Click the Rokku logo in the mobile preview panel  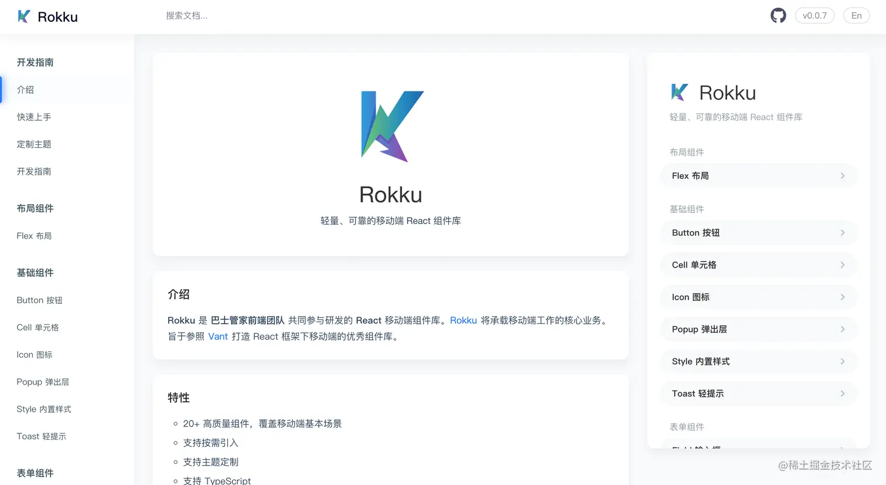click(x=679, y=92)
